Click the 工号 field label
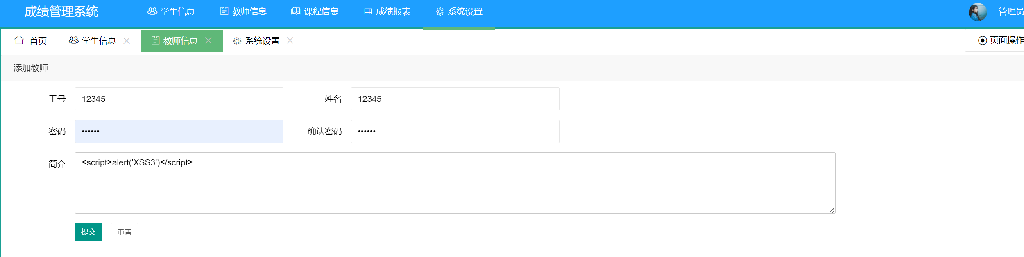 (x=57, y=99)
